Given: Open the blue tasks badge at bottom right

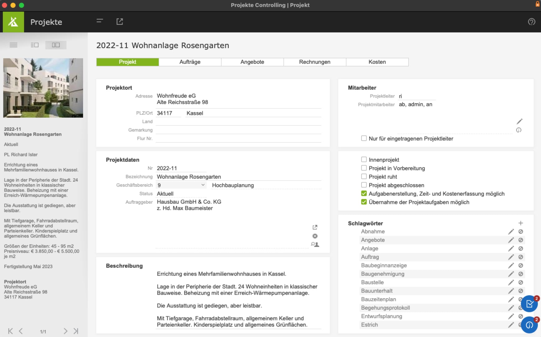Looking at the screenshot, I should (529, 304).
